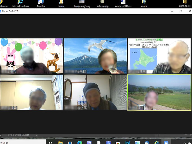Launch Microsoft Edge from the taskbar
This screenshot has height=144, width=192.
pyautogui.click(x=80, y=142)
